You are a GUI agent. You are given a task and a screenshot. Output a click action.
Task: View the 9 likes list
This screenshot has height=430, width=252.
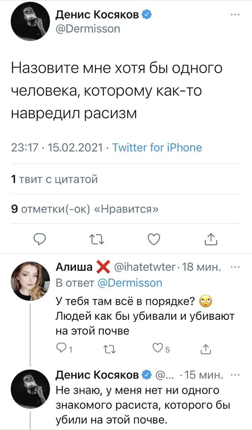(x=85, y=209)
